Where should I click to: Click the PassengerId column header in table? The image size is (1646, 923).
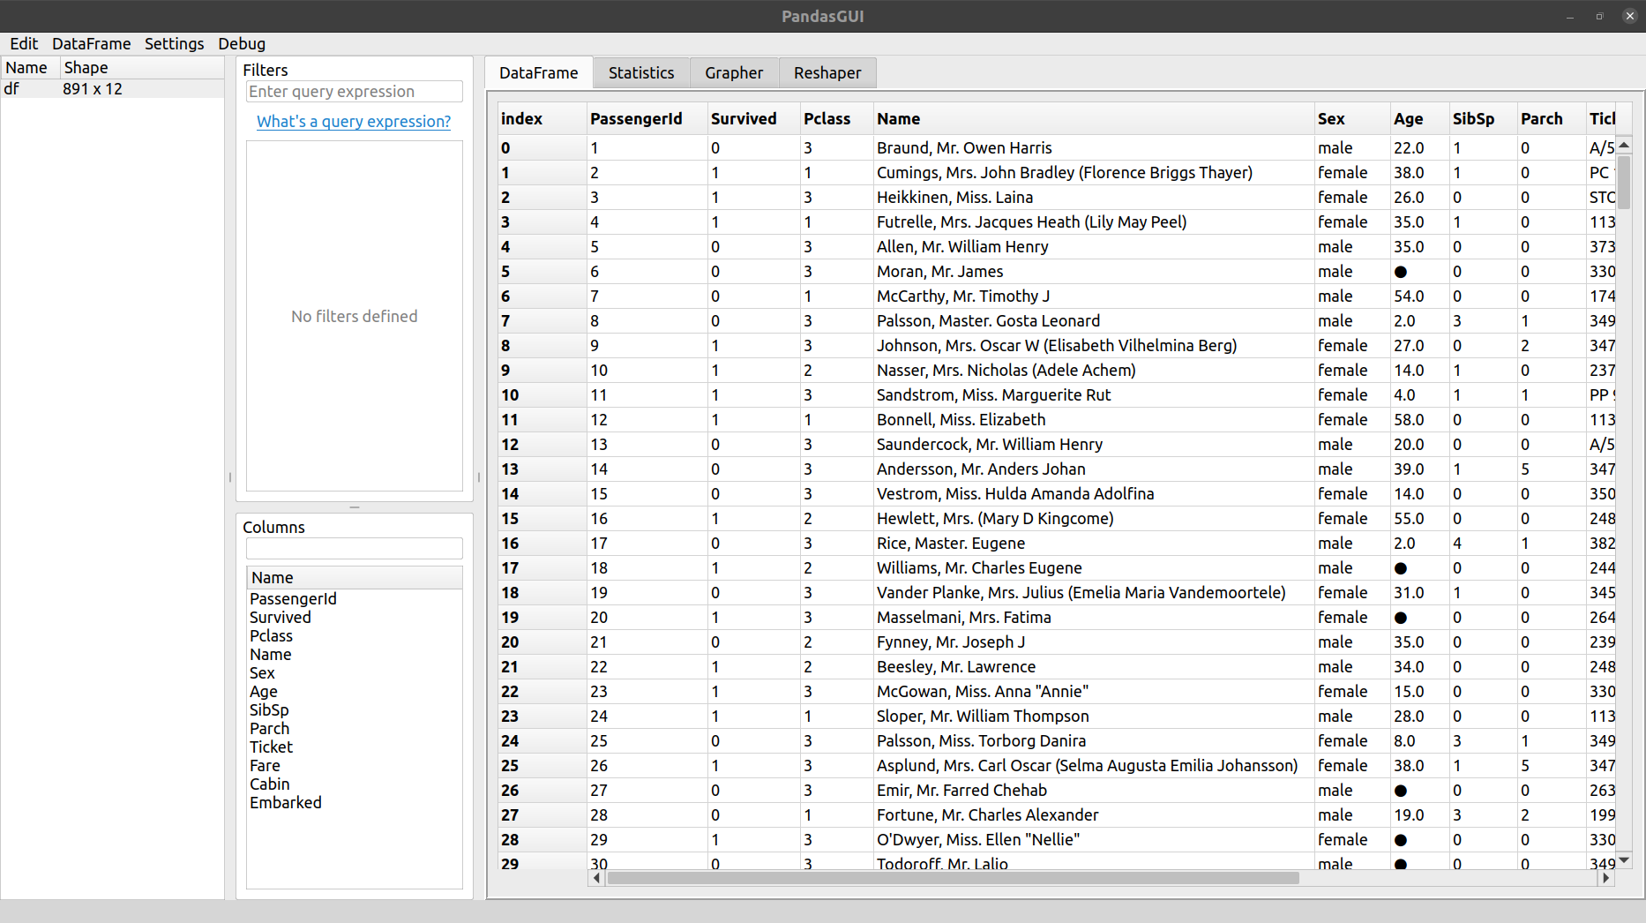(647, 119)
